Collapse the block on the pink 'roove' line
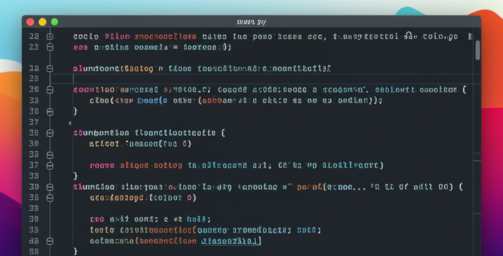The height and width of the screenshot is (256, 503). [x=49, y=165]
